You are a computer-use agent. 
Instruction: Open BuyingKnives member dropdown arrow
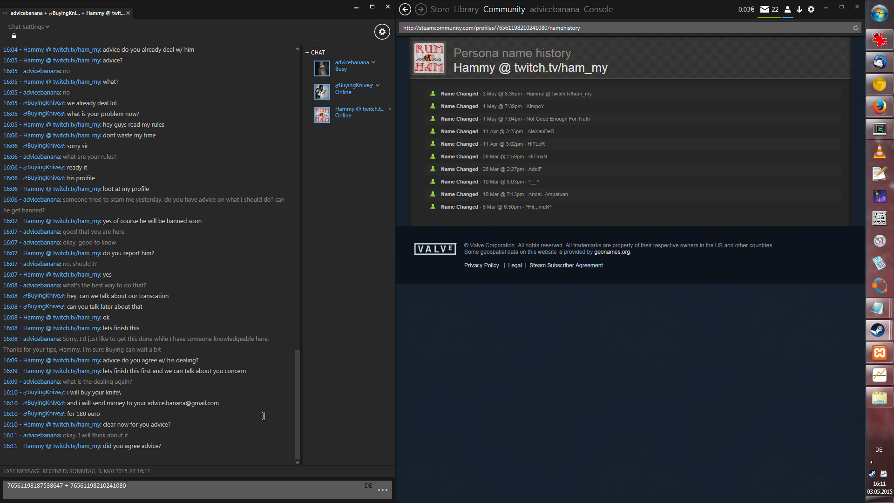378,85
